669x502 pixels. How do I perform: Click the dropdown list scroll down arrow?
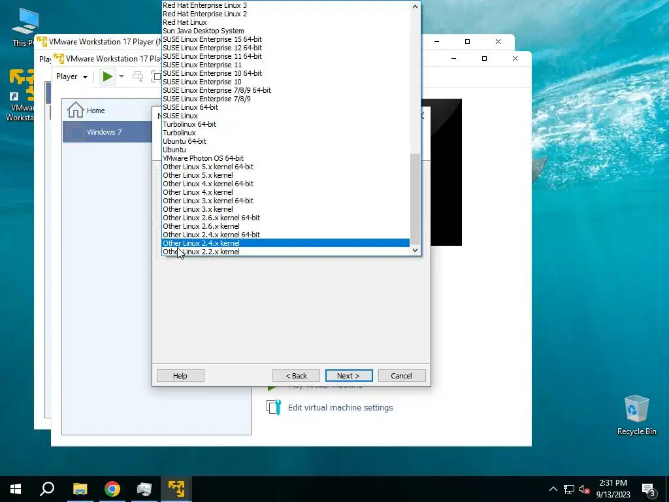click(415, 250)
